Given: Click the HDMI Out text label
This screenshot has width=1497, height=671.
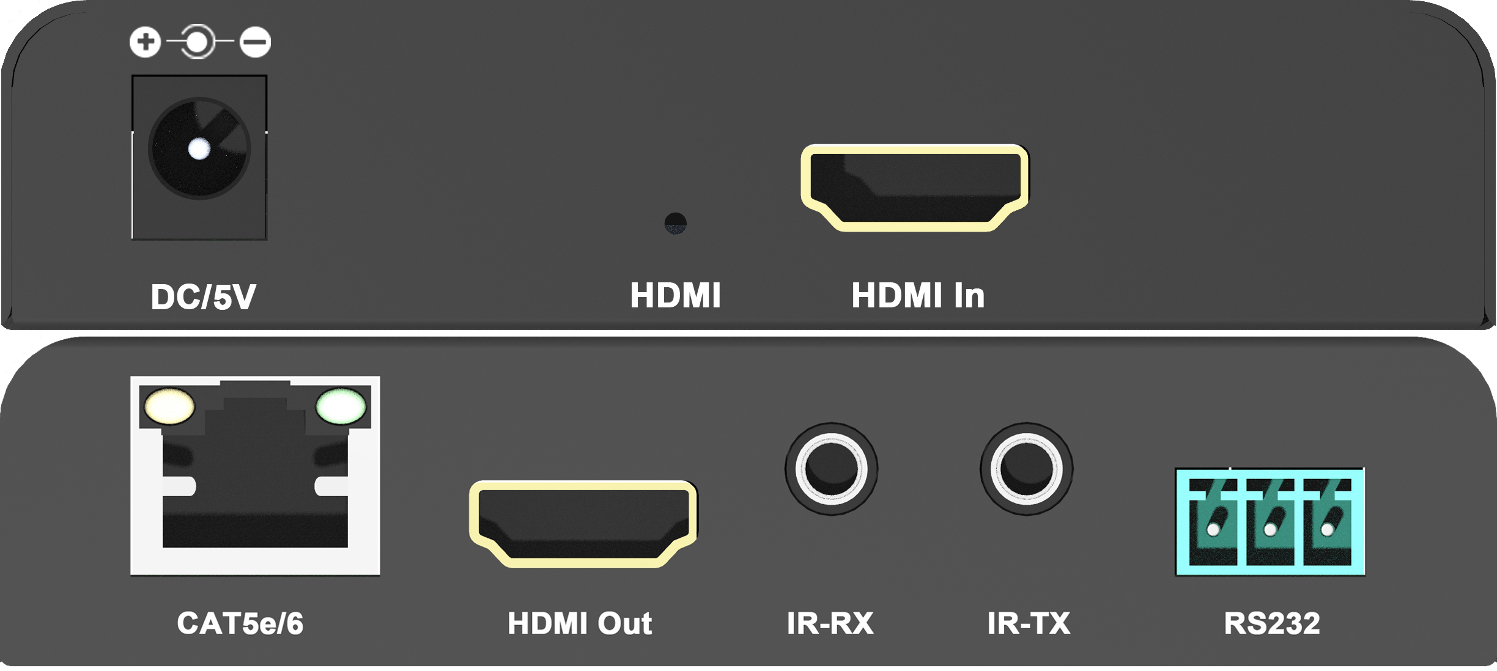Looking at the screenshot, I should [580, 623].
